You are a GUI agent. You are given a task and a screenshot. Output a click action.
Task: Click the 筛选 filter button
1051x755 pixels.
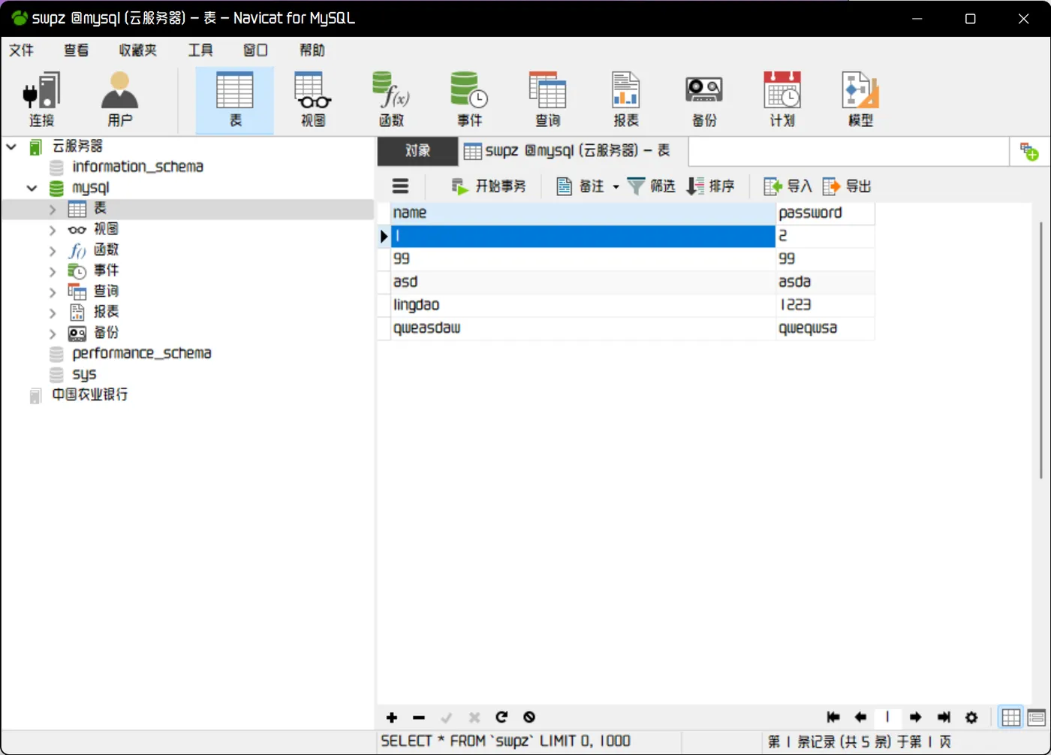(x=651, y=186)
